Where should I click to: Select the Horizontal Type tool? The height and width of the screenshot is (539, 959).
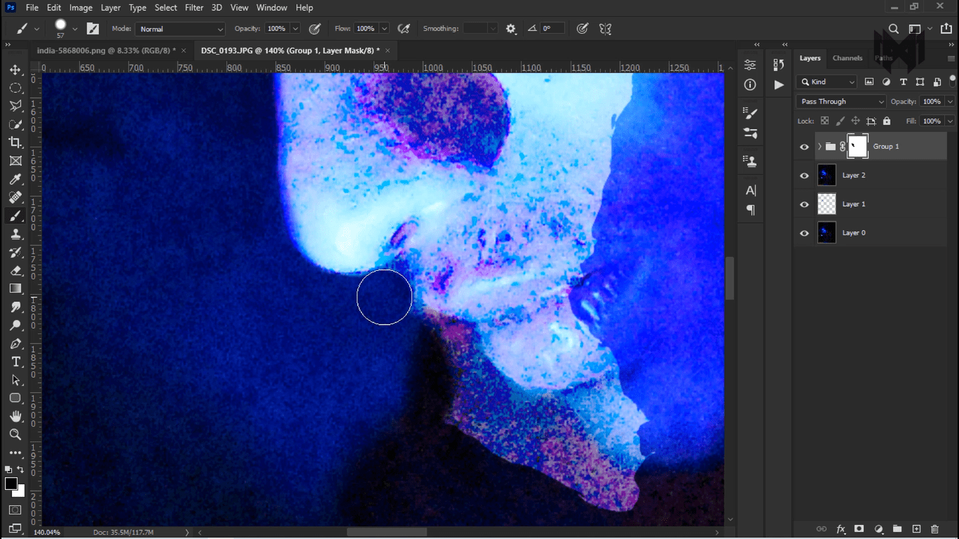(15, 362)
